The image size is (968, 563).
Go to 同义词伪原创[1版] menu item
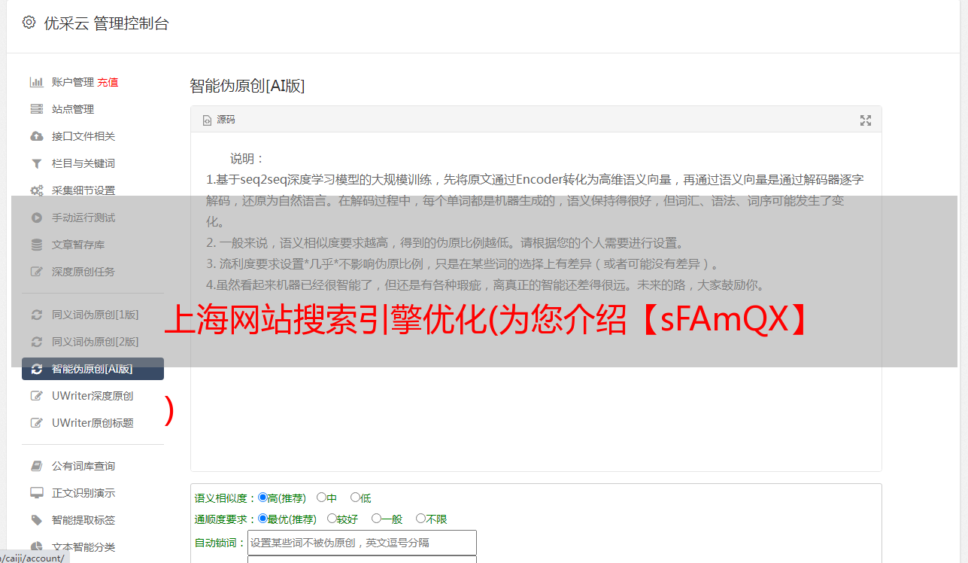[96, 315]
